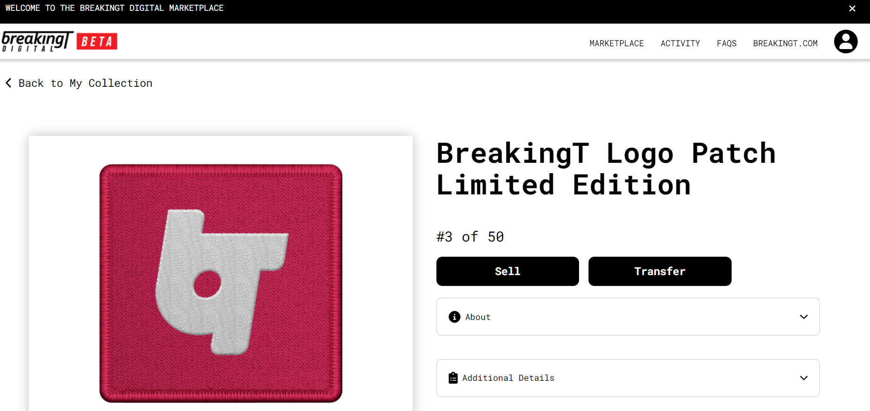This screenshot has height=411, width=870.
Task: Click the back arrow chevron icon
Action: click(x=9, y=83)
